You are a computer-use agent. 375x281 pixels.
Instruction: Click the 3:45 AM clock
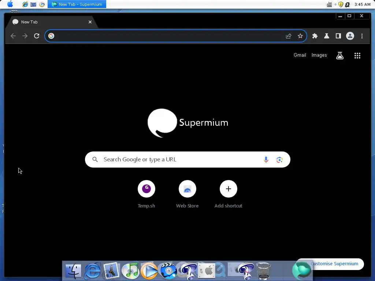pyautogui.click(x=362, y=4)
